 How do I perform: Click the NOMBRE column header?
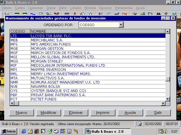point(98,31)
